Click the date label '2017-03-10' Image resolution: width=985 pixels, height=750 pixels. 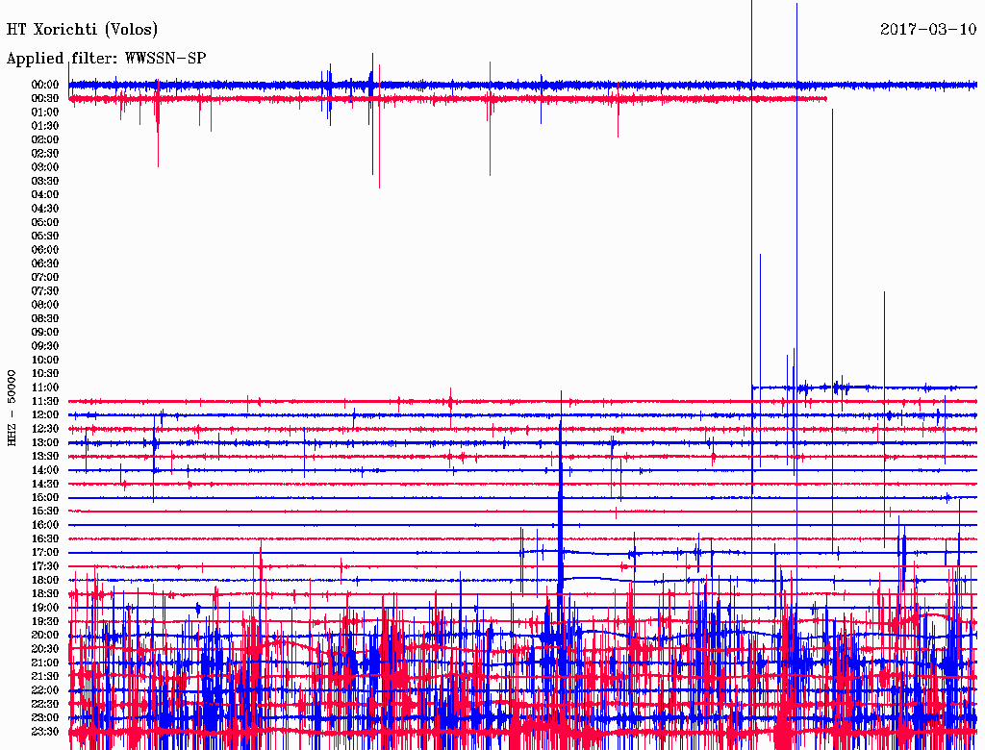928,29
